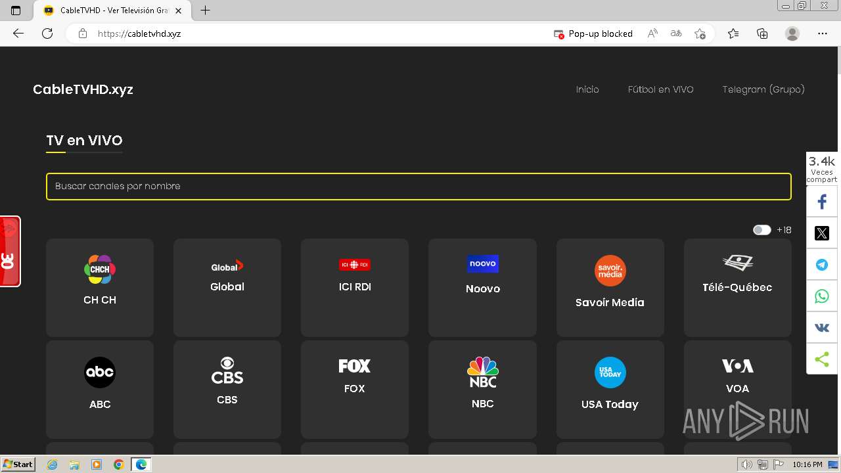The width and height of the screenshot is (841, 473).
Task: Open the USA Today channel icon
Action: click(x=610, y=372)
